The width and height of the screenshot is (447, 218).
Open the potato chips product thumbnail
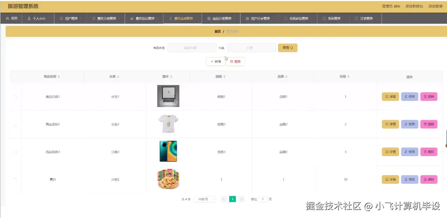168,179
